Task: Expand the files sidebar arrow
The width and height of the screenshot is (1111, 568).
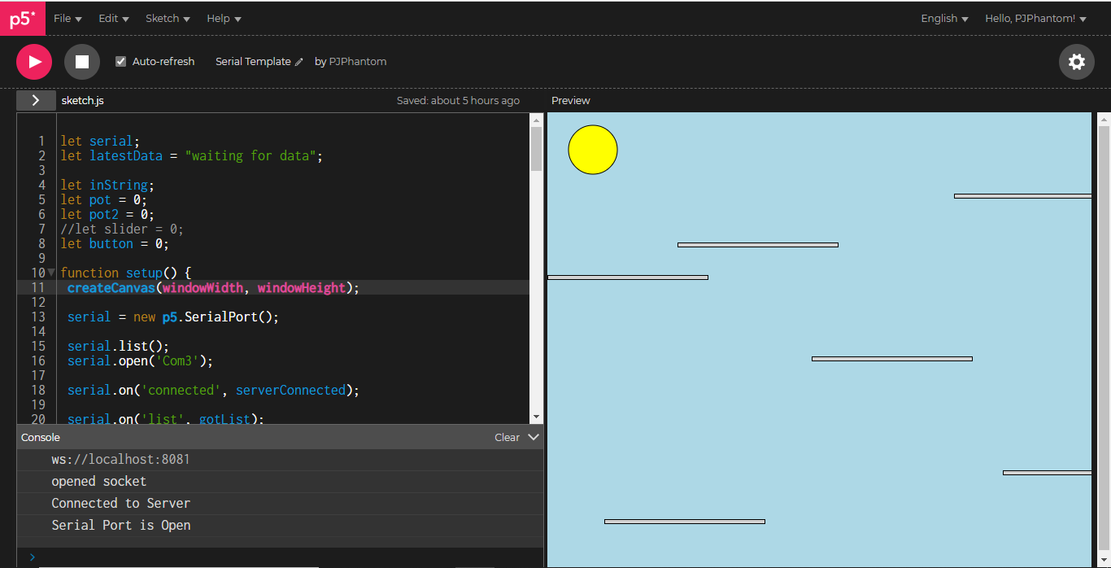Action: pyautogui.click(x=36, y=100)
